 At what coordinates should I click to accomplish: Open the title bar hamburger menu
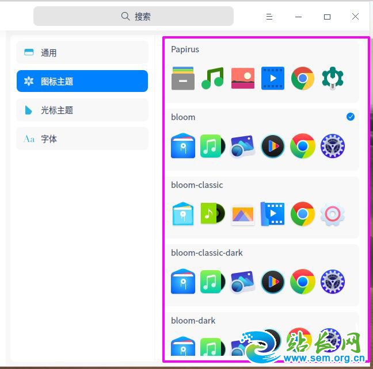coord(269,17)
